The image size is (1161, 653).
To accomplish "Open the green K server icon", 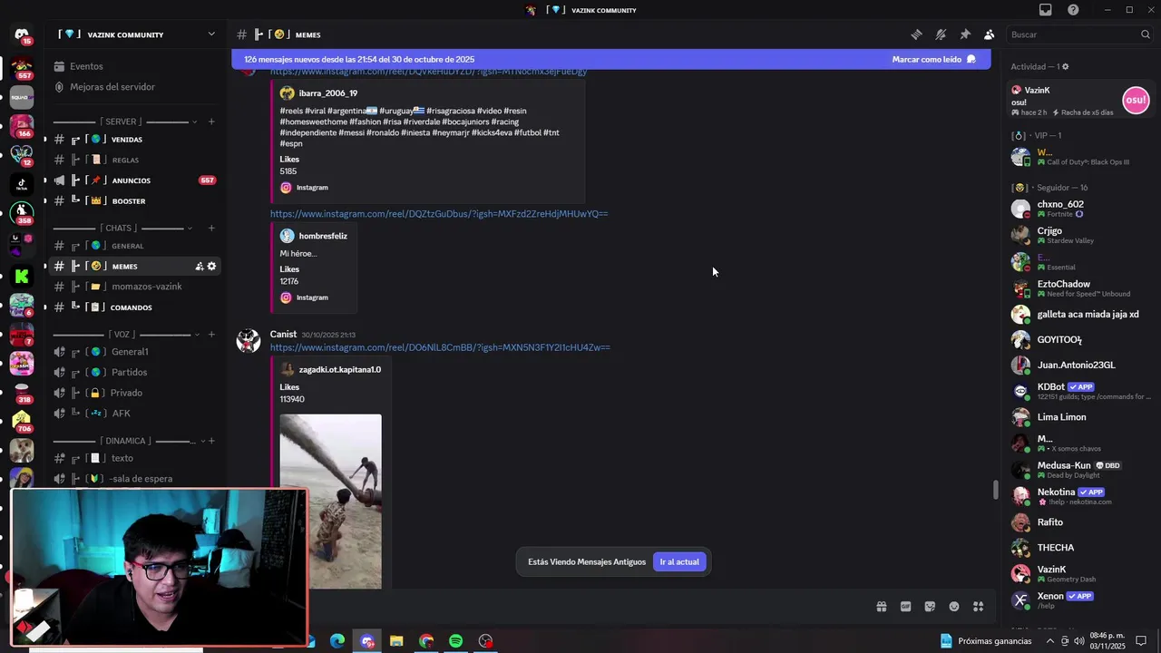I will coord(22,276).
